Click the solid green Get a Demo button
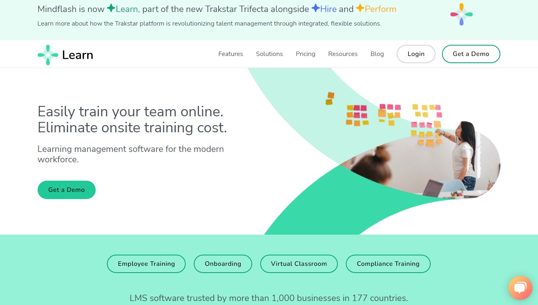This screenshot has height=305, width=538. point(66,190)
